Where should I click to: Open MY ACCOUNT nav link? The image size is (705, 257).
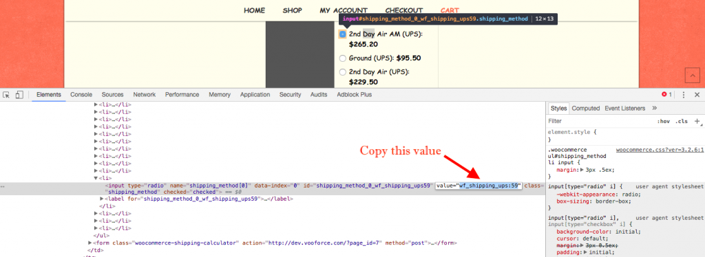pyautogui.click(x=344, y=10)
